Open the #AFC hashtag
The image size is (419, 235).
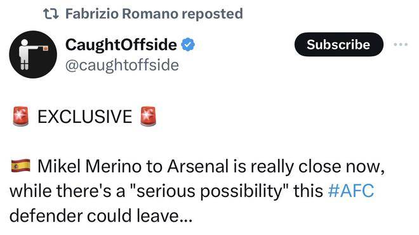point(351,191)
